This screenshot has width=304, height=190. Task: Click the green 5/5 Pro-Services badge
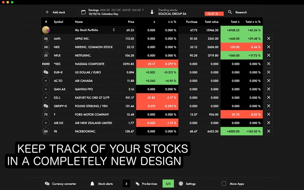click(x=168, y=184)
